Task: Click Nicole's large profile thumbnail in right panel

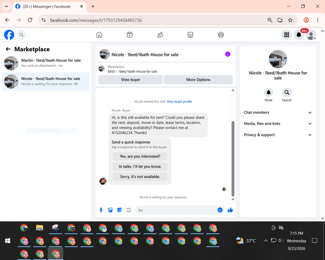Action: pos(278,59)
